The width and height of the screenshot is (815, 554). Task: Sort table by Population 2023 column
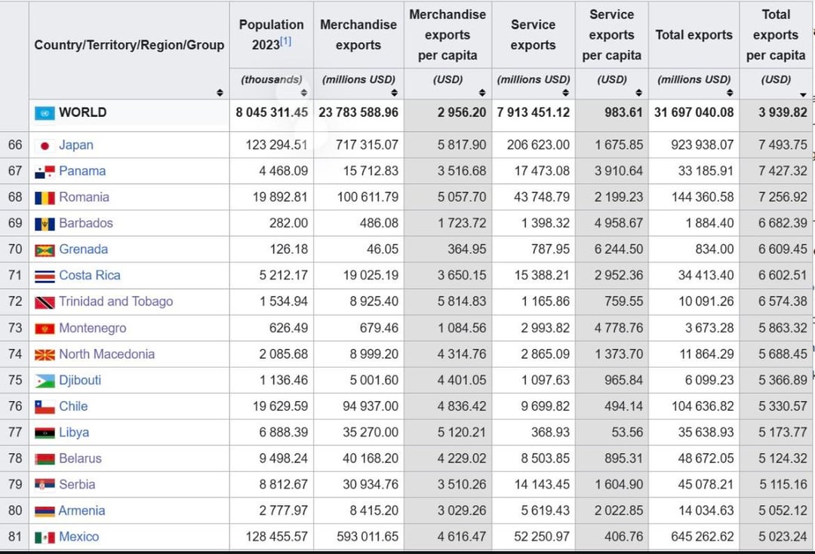(x=303, y=93)
